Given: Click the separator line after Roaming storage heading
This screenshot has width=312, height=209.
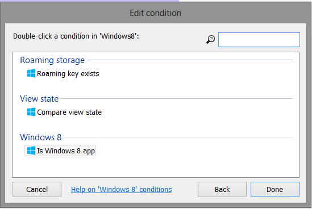Looking at the screenshot, I should (190, 60).
